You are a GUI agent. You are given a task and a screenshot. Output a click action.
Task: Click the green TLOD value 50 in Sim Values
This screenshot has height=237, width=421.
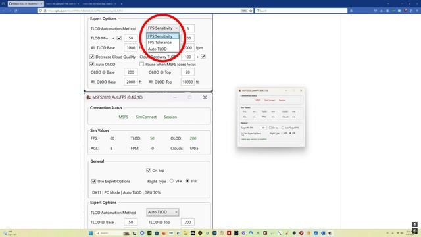point(152,138)
